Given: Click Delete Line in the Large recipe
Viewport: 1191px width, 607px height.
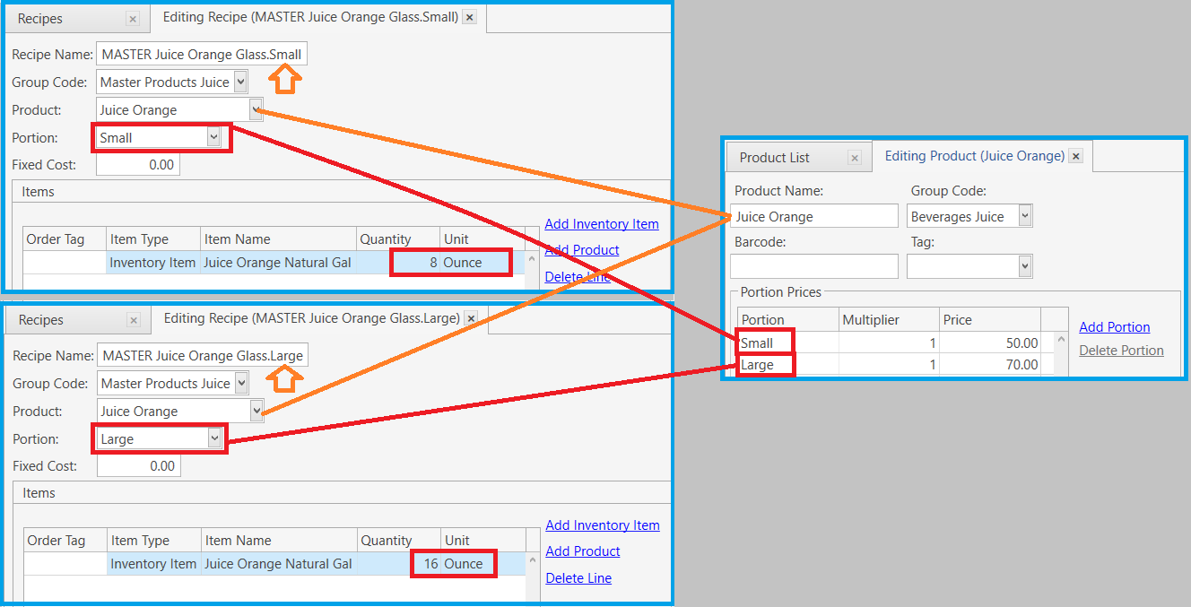Looking at the screenshot, I should point(578,578).
